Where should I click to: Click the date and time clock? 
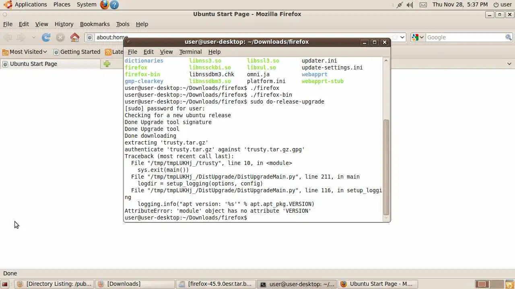coord(460,4)
